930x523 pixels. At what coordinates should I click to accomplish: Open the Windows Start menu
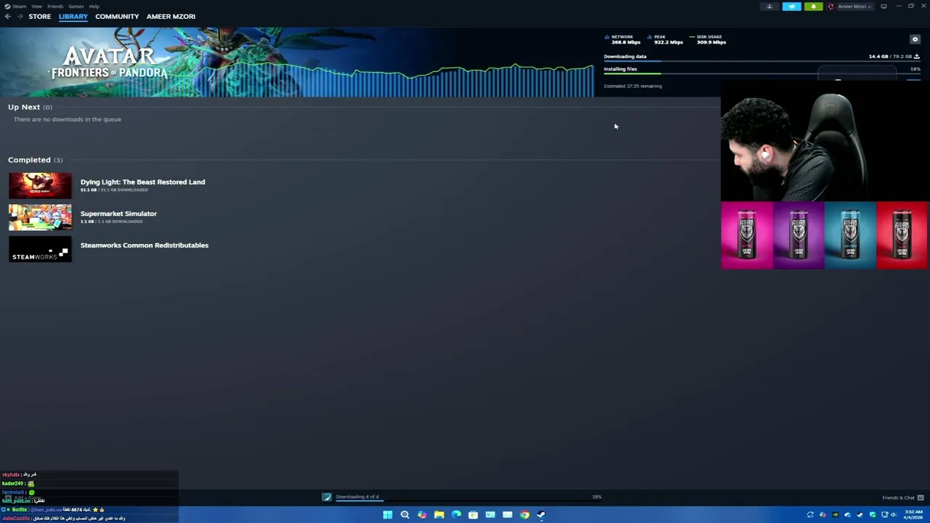pos(387,515)
